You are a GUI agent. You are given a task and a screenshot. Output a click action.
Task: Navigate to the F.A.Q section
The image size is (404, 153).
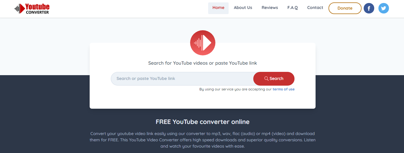point(292,8)
